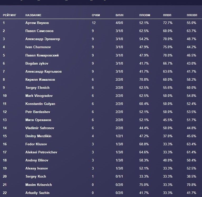Viewport: 202px width, 197px height.
Task: Select Bogdan zykov in the table
Action: tap(37, 64)
